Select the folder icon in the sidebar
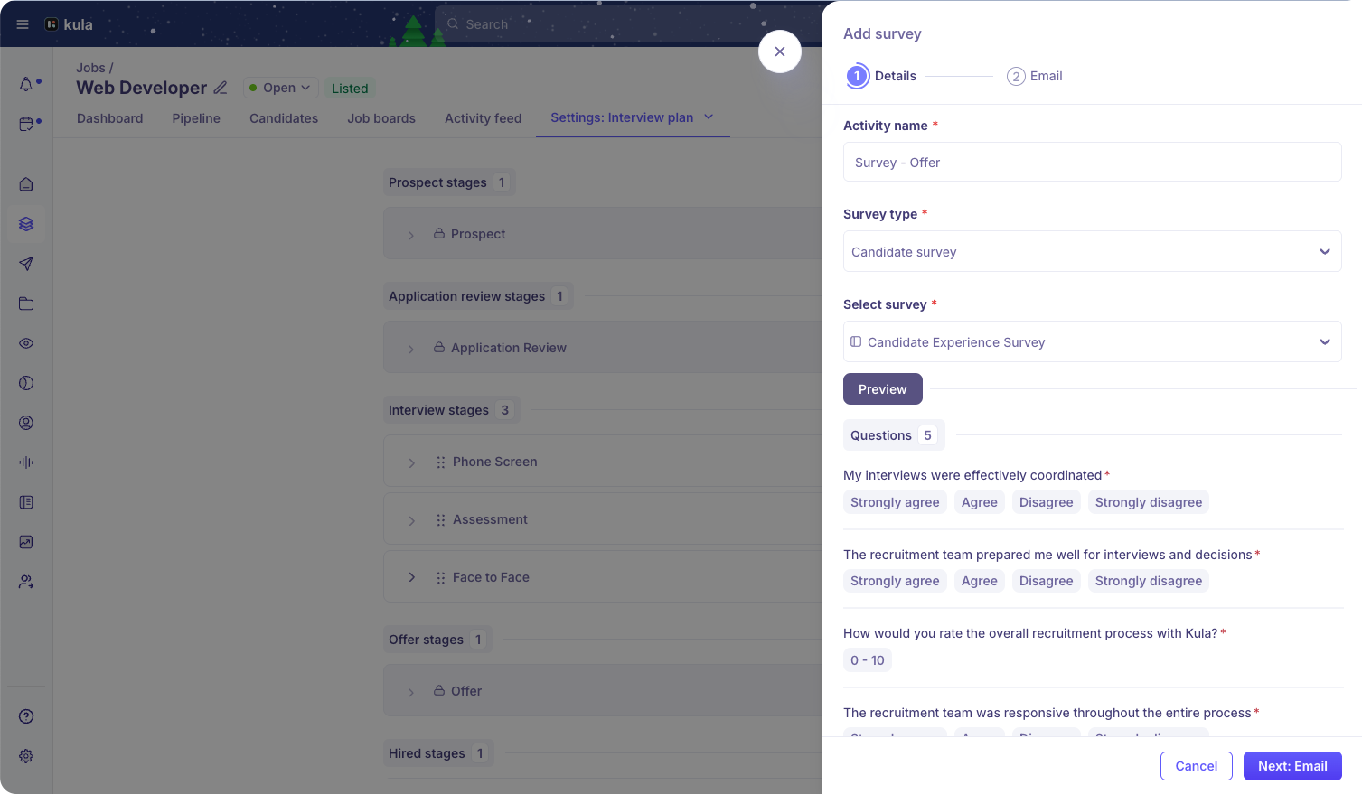Image resolution: width=1362 pixels, height=794 pixels. coord(25,303)
